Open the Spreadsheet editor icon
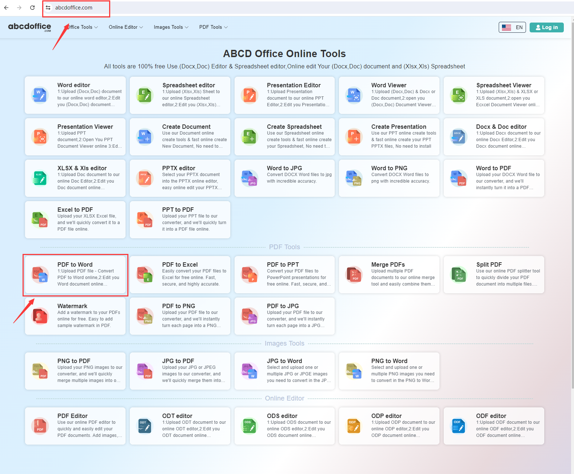The width and height of the screenshot is (574, 474). pos(145,95)
